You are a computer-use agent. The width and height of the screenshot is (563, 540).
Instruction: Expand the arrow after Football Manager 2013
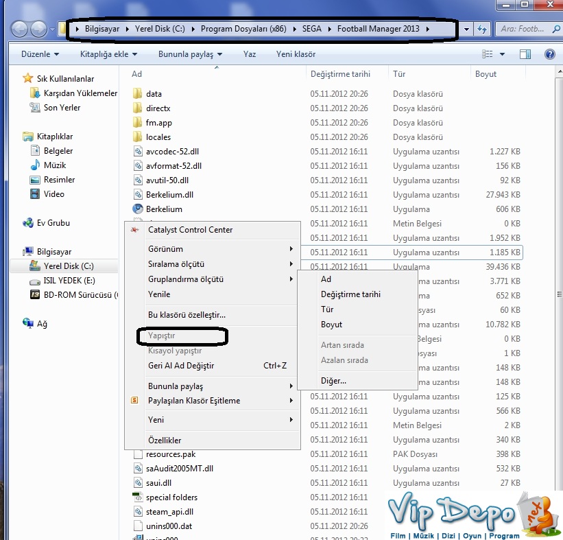428,29
